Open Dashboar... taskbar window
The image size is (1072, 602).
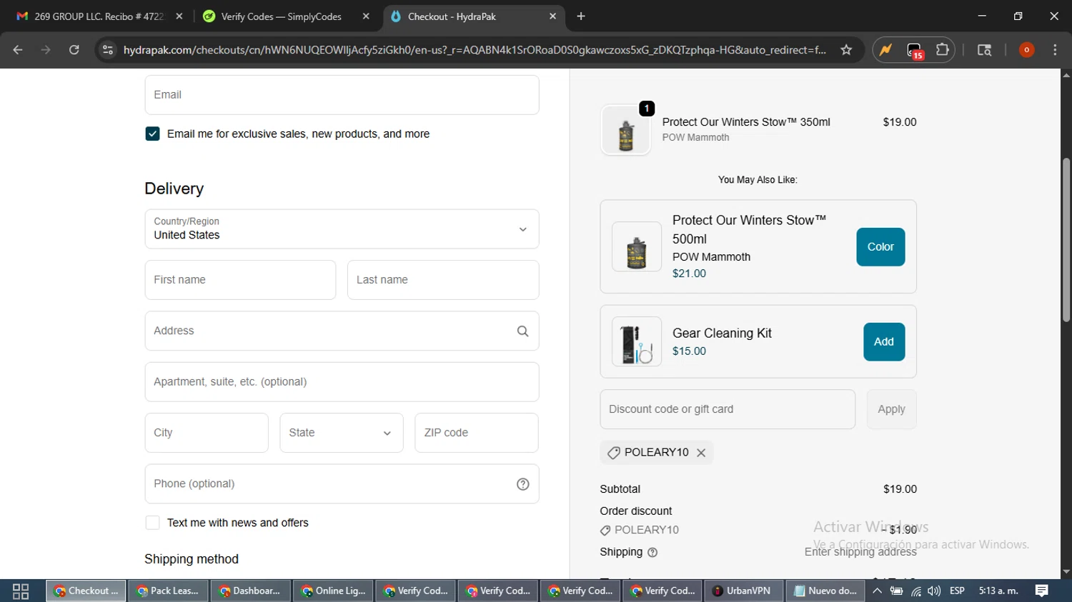pyautogui.click(x=251, y=591)
